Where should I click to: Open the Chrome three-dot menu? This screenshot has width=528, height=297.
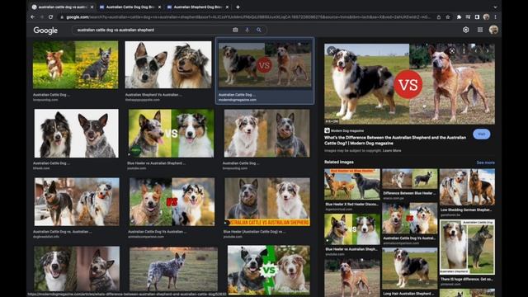coord(495,16)
